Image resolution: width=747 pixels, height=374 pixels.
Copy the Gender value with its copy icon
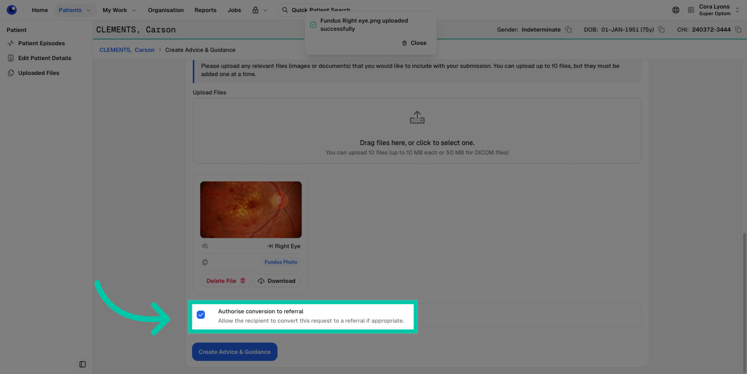click(x=568, y=30)
